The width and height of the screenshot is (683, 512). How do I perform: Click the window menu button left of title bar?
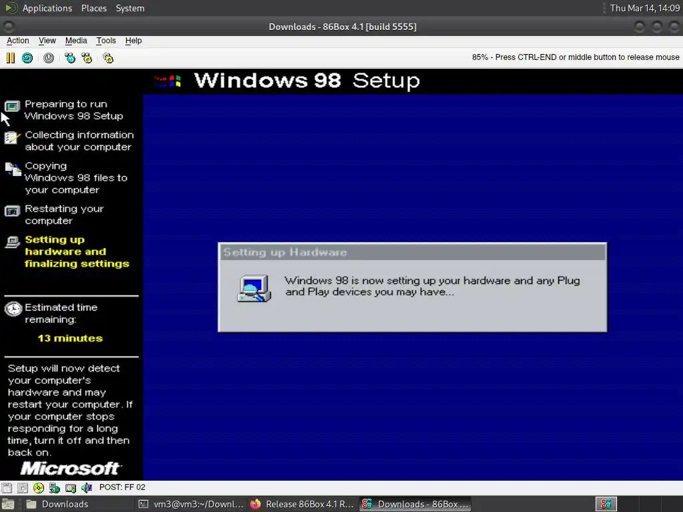click(x=9, y=27)
